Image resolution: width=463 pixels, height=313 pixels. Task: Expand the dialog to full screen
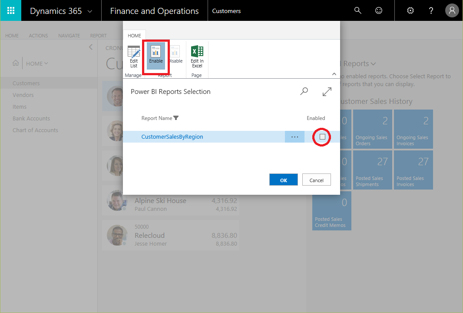point(327,92)
